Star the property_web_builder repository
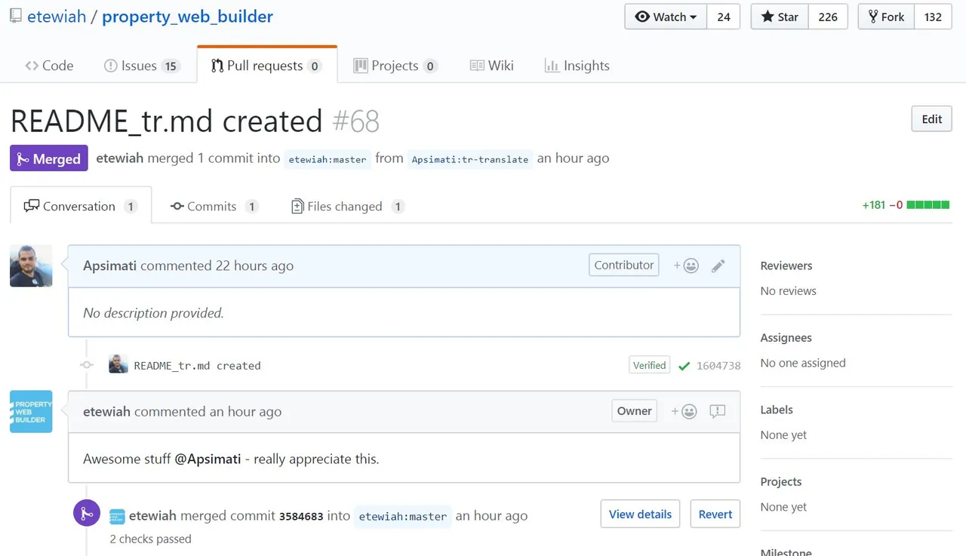This screenshot has width=966, height=556. point(780,17)
